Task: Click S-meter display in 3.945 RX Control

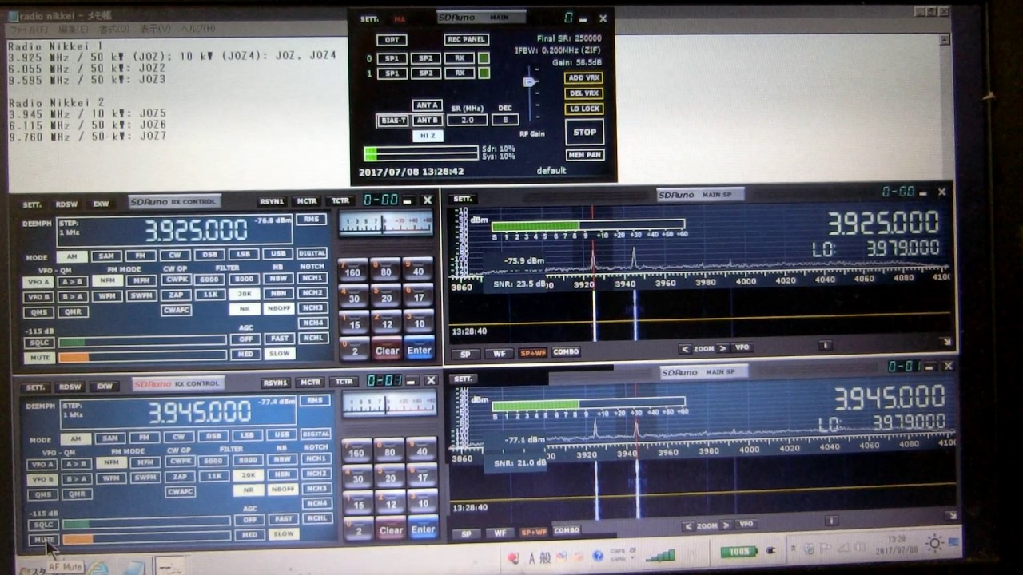Action: pos(389,404)
